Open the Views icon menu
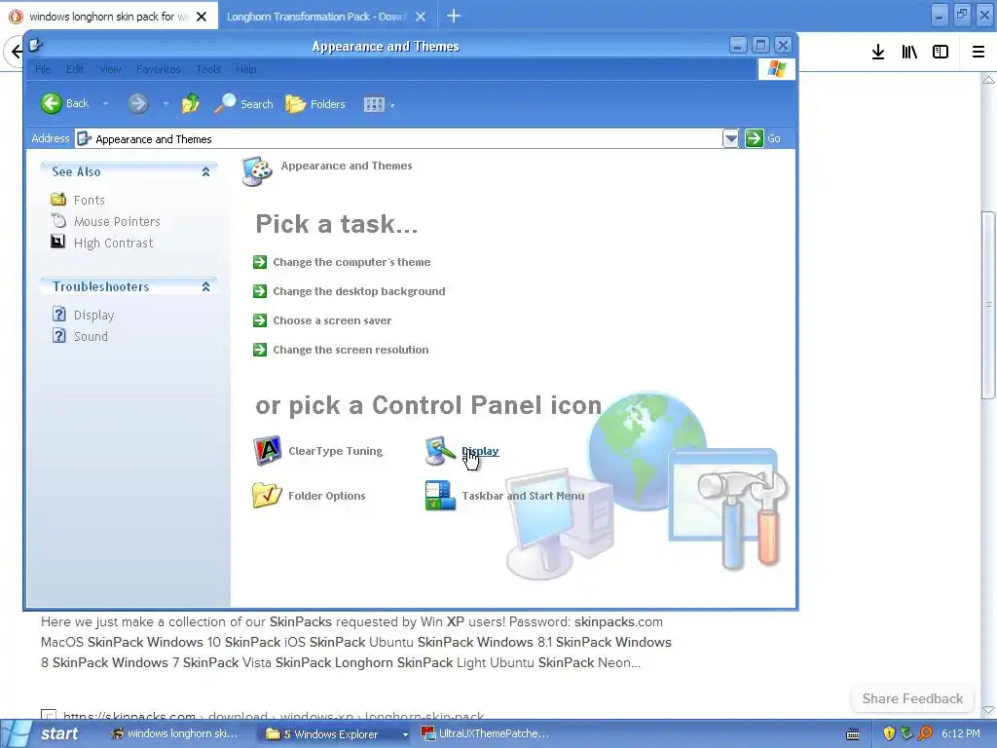Screen dimensions: 997x748 (374, 104)
